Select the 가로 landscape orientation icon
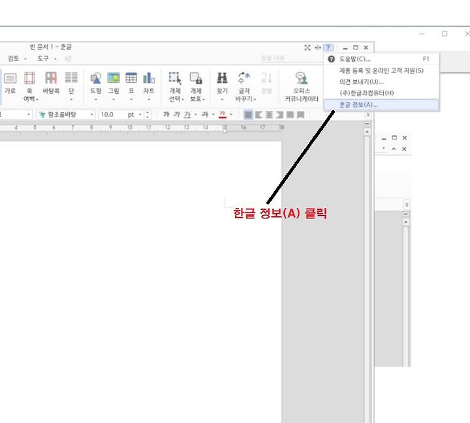The width and height of the screenshot is (470, 423). (10, 79)
